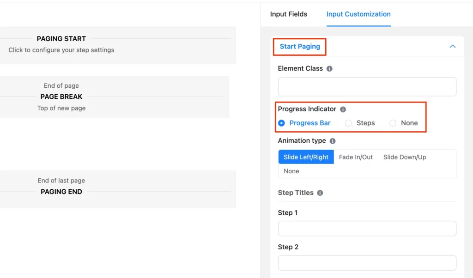This screenshot has width=473, height=278.
Task: Click the Step 2 title field
Action: [x=367, y=262]
